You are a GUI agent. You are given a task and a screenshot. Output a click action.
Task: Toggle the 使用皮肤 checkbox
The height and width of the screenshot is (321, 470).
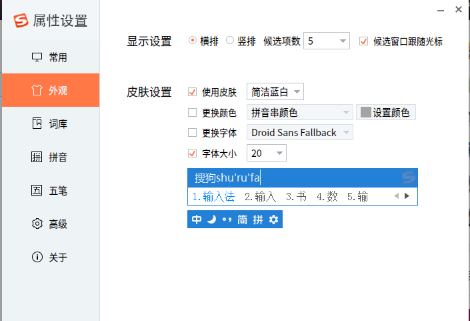coord(192,92)
